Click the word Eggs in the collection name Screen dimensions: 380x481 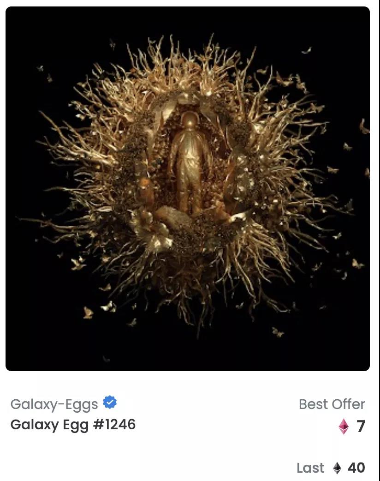click(82, 405)
